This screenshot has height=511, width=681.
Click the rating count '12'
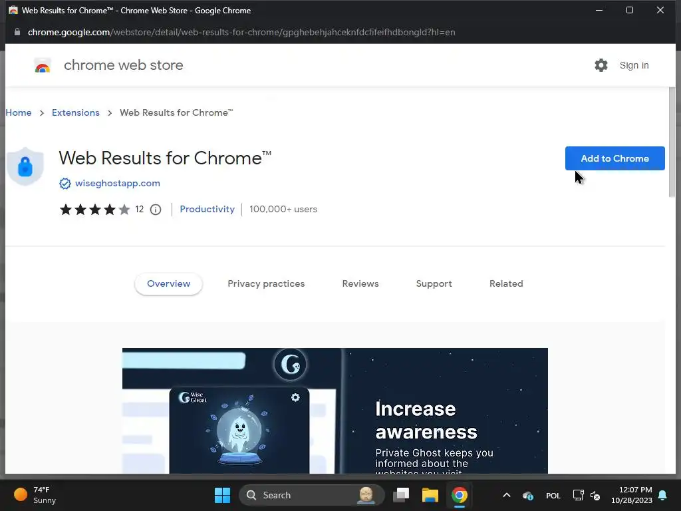click(140, 210)
